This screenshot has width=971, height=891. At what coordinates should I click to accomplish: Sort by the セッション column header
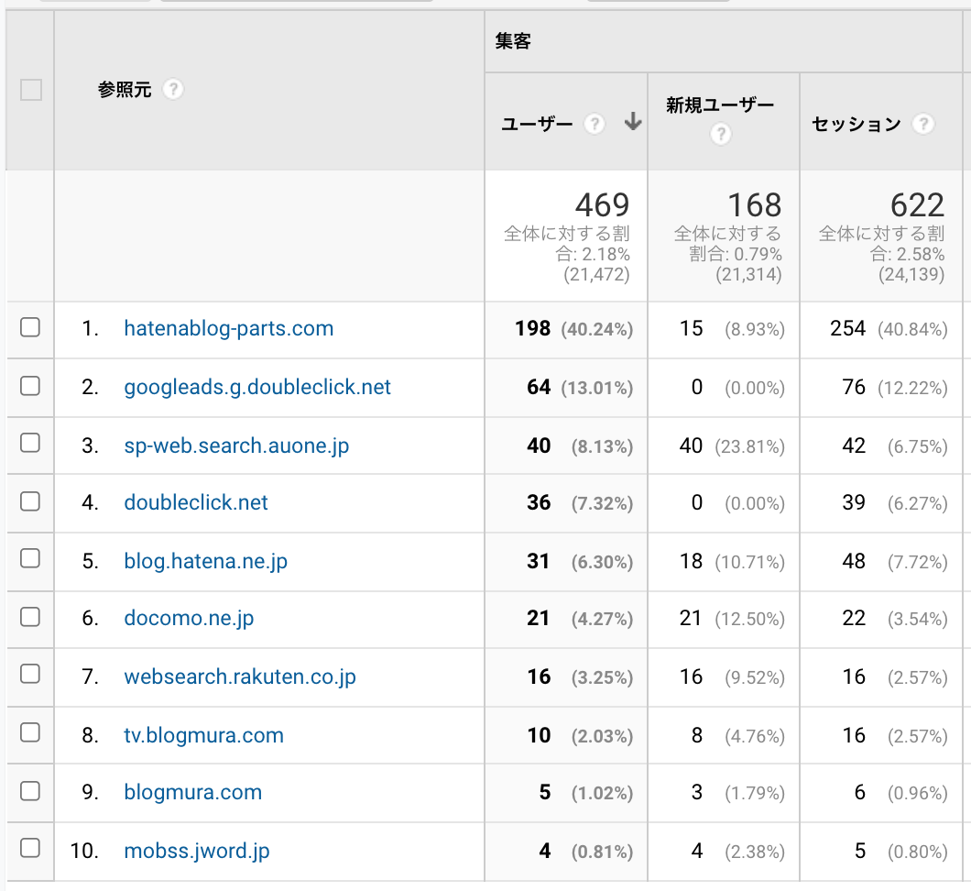(856, 124)
